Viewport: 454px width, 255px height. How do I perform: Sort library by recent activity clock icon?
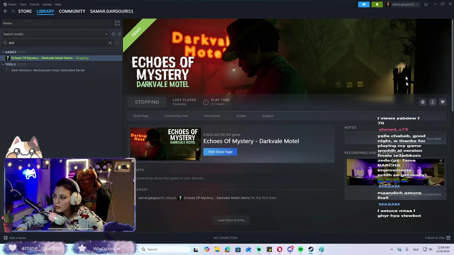(113, 34)
